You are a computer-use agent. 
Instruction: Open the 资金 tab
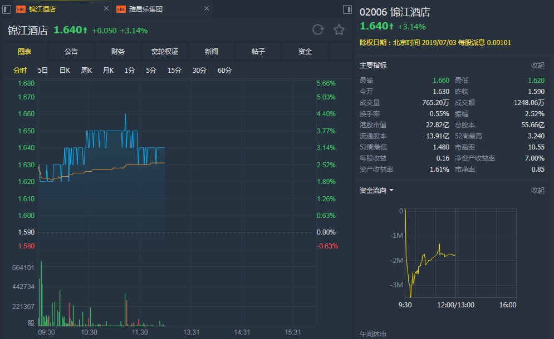click(305, 52)
